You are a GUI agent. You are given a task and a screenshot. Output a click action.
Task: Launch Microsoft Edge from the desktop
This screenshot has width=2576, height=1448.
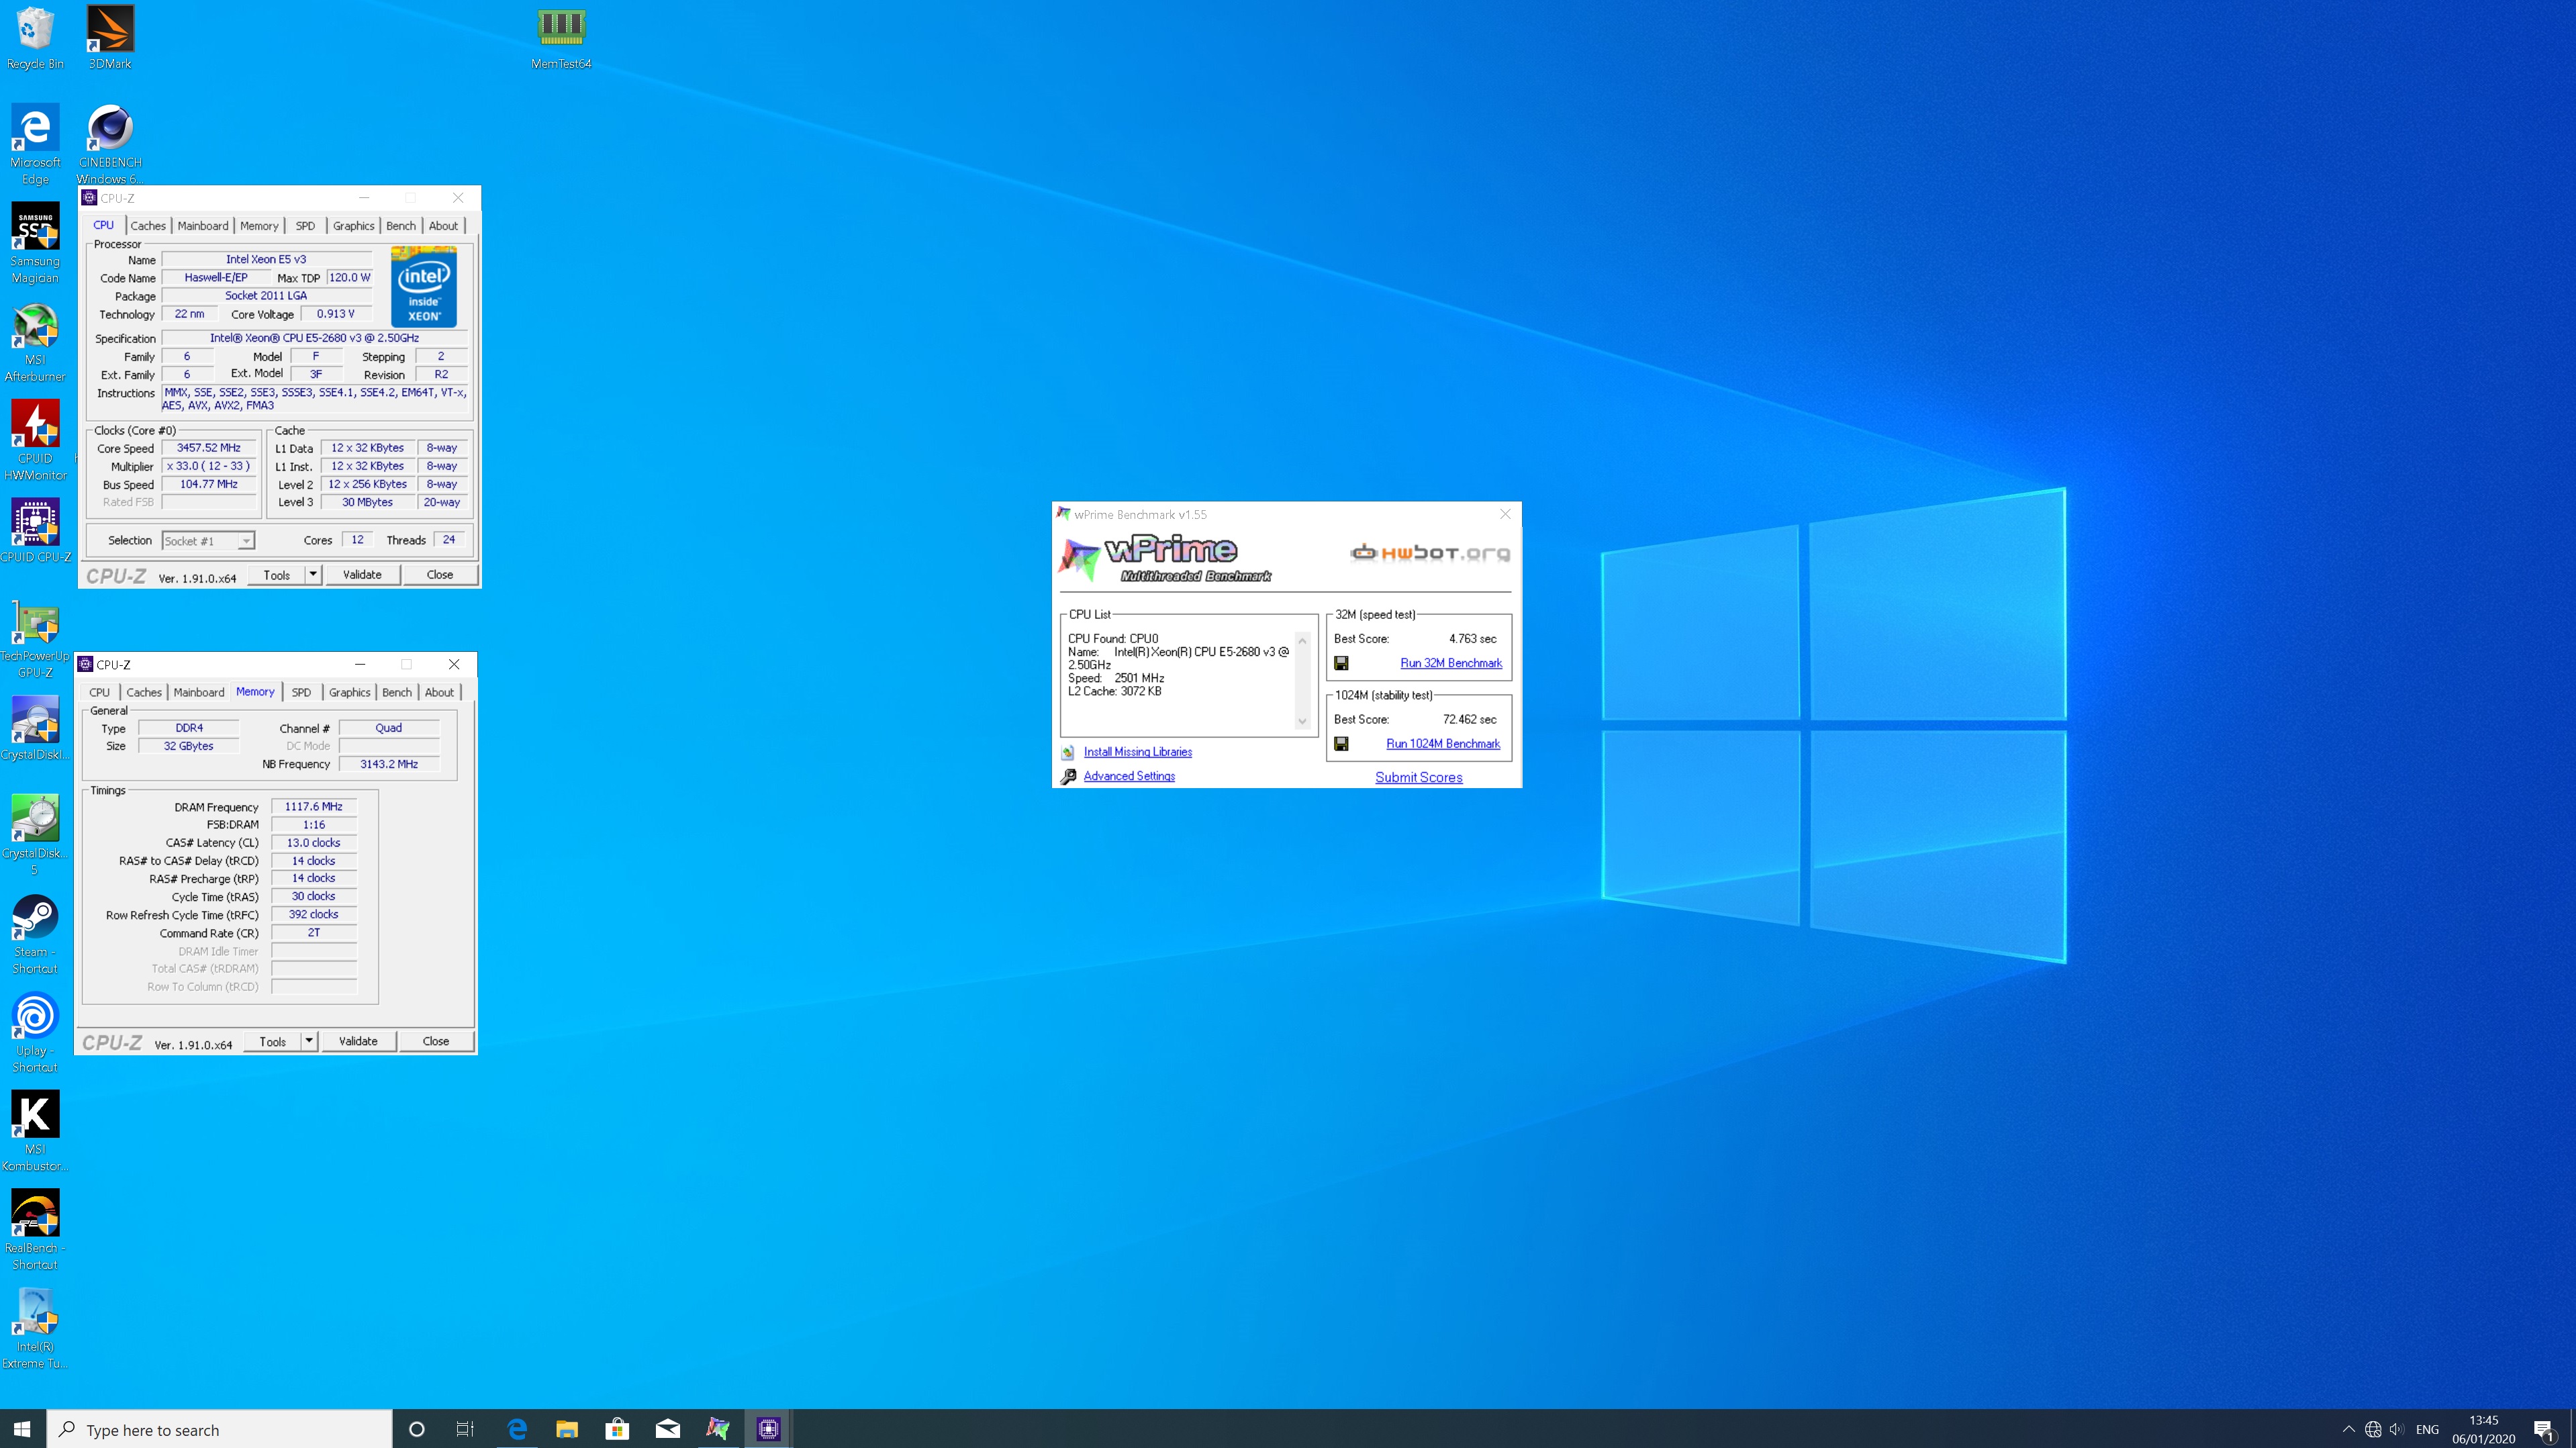(35, 144)
